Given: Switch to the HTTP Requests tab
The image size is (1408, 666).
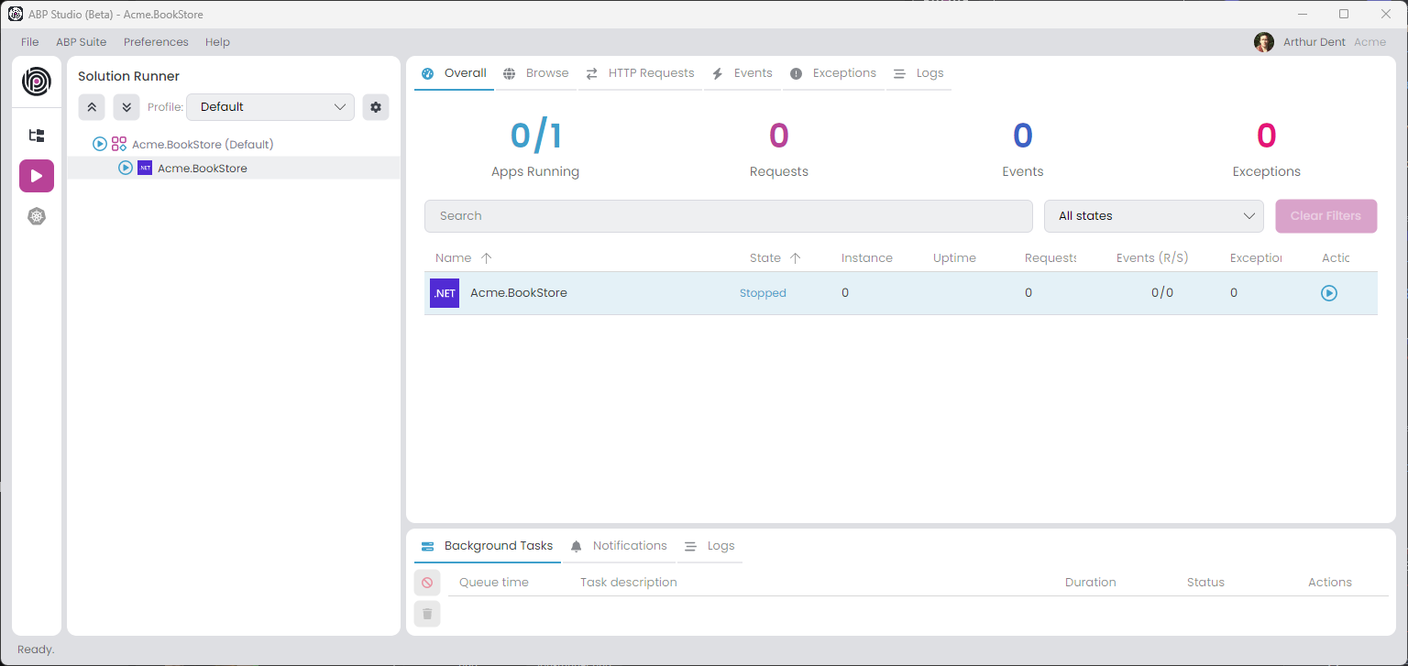Looking at the screenshot, I should (650, 72).
